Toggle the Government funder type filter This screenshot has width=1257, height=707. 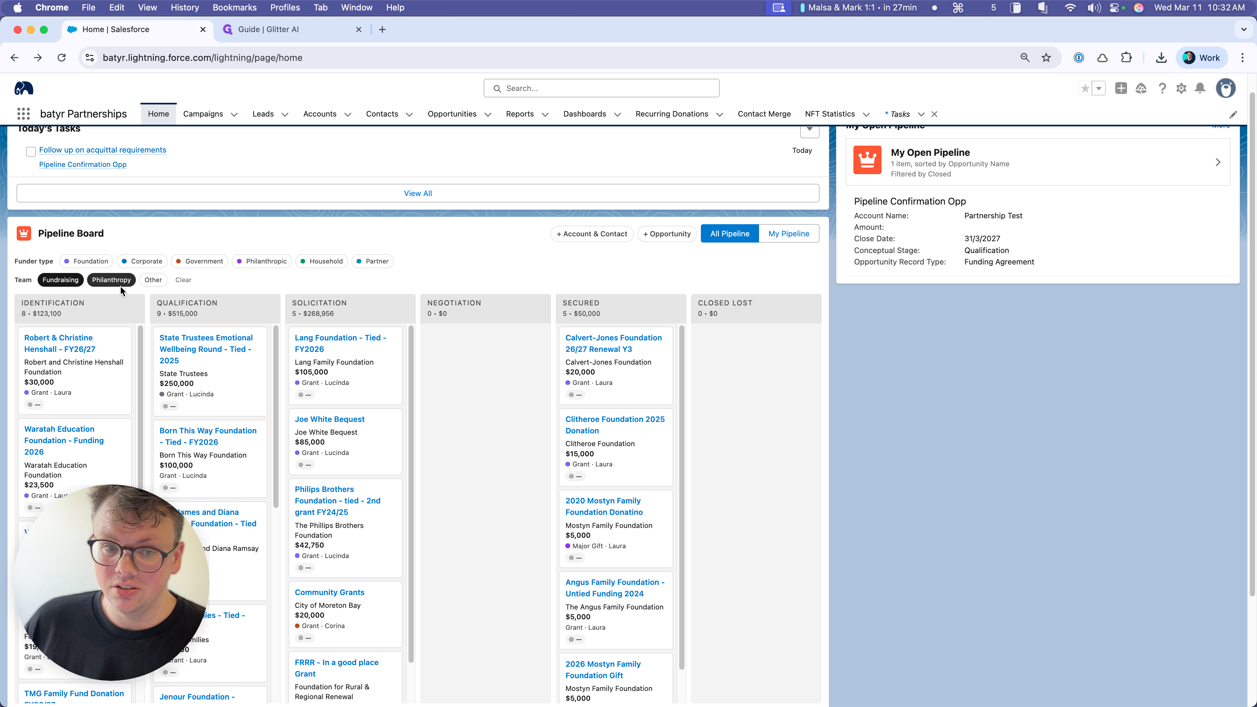click(199, 261)
